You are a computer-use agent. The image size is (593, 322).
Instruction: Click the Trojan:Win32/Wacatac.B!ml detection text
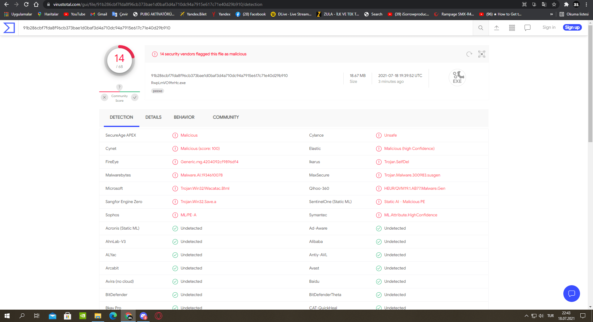(x=205, y=189)
